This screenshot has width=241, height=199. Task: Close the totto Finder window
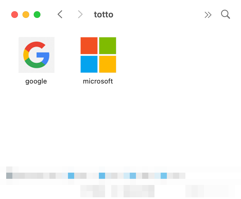[x=15, y=15]
